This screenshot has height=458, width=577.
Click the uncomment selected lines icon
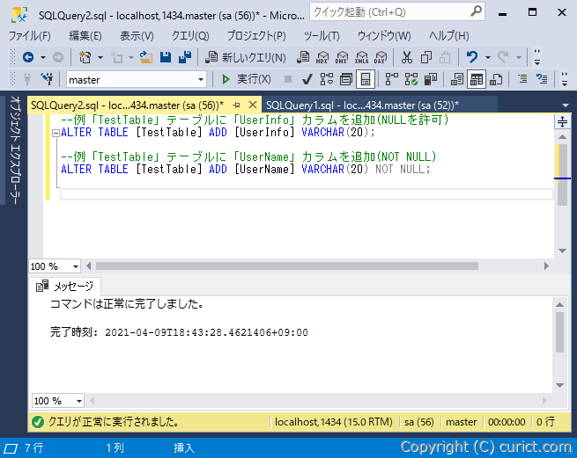tap(542, 79)
